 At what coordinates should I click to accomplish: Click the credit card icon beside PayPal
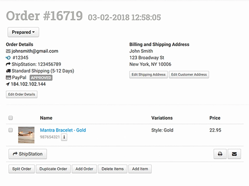8,77
